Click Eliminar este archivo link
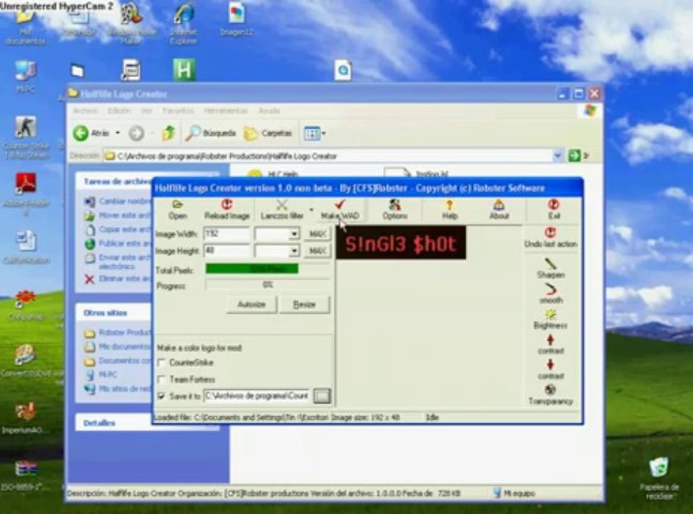693x514 pixels. click(119, 278)
